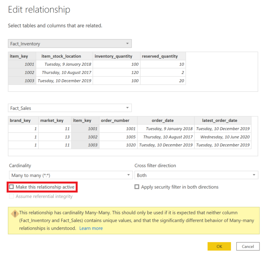Select the market_key column header
Viewport: 261px width, 255px height.
[55, 120]
